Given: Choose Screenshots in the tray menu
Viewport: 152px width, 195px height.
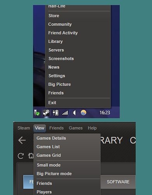Looking at the screenshot, I should click(x=78, y=58).
